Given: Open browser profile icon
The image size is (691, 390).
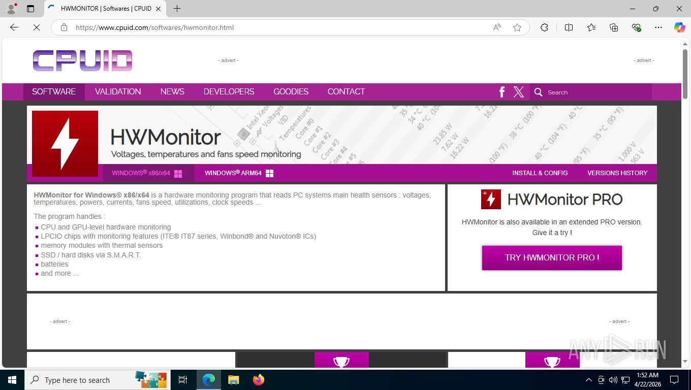Looking at the screenshot, I should pos(11,9).
